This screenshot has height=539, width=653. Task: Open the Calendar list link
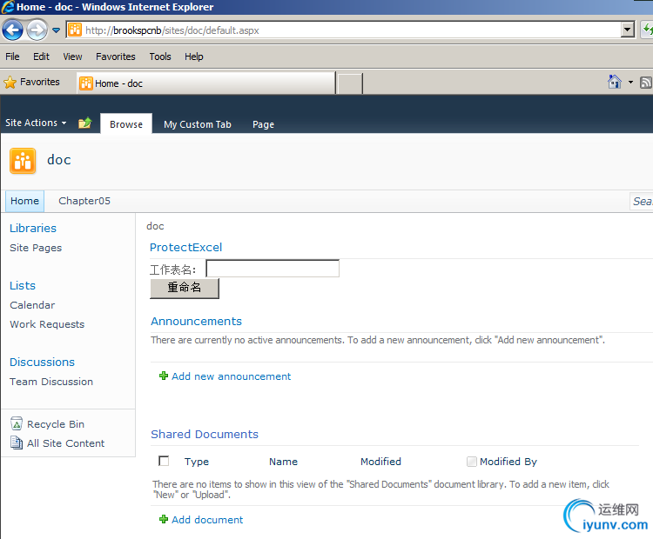click(x=32, y=305)
